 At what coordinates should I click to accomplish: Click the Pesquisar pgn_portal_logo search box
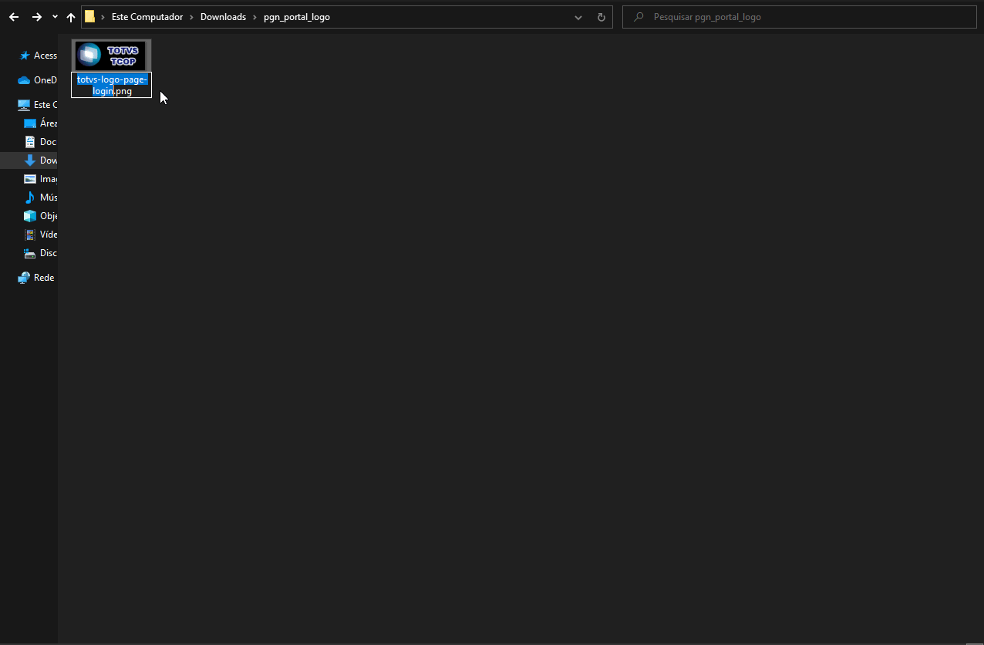point(799,17)
